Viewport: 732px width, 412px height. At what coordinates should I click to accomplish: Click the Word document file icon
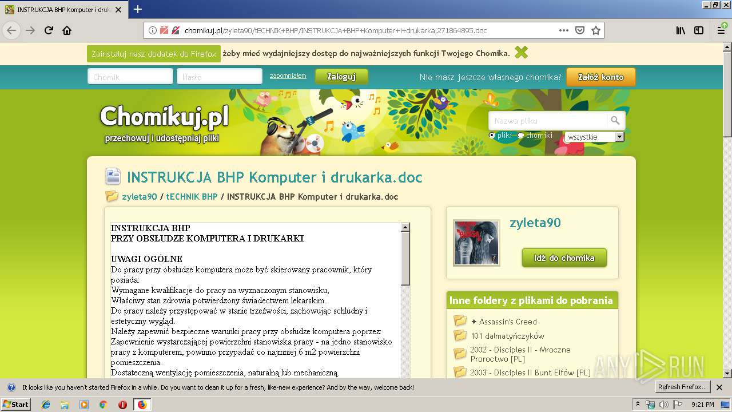tap(113, 177)
